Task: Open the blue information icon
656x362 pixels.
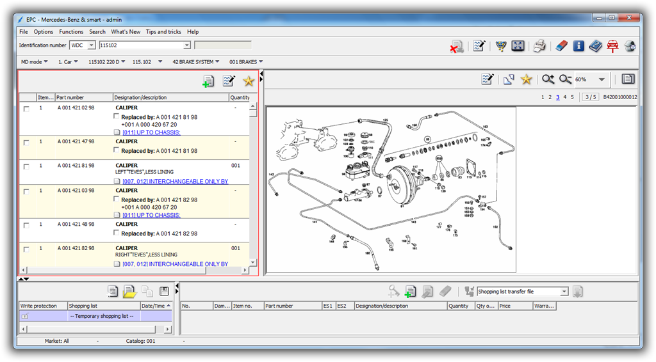Action: point(578,45)
